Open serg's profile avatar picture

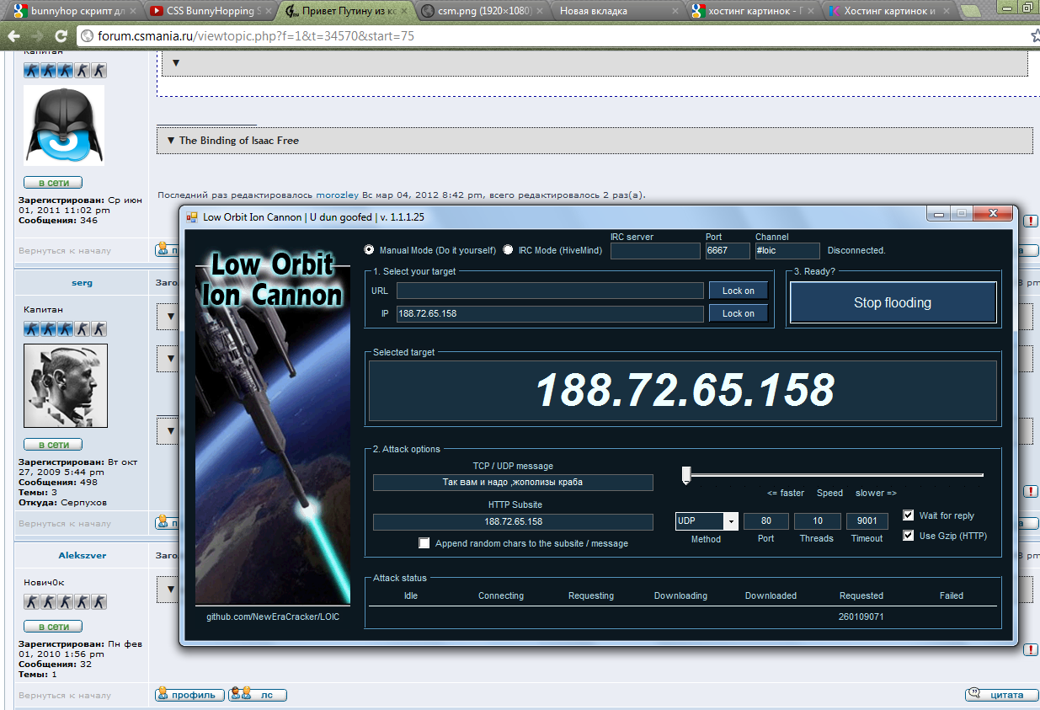click(65, 385)
